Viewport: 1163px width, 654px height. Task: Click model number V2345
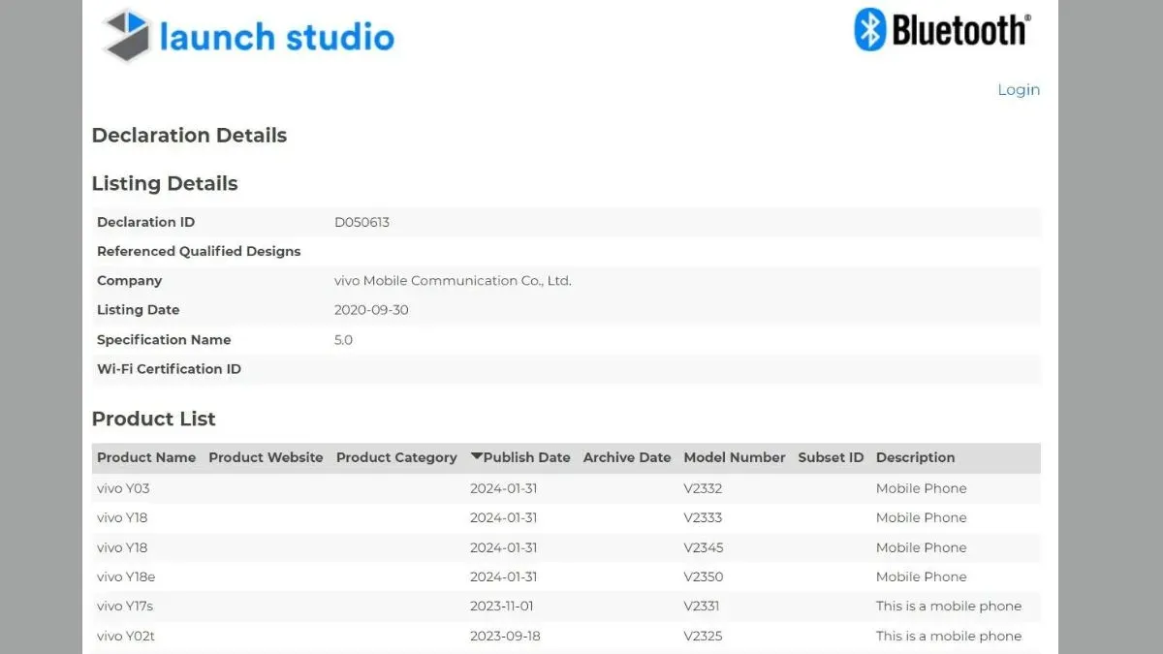pos(704,547)
